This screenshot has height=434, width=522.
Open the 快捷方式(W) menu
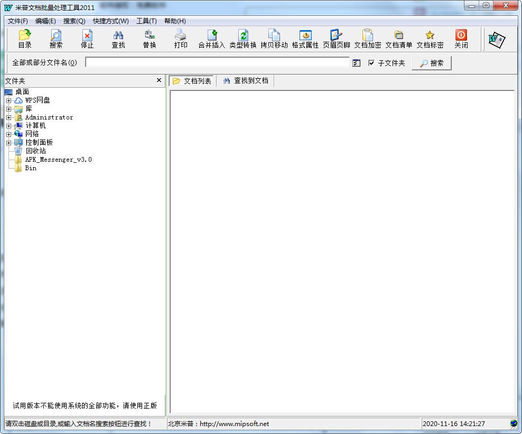(111, 21)
